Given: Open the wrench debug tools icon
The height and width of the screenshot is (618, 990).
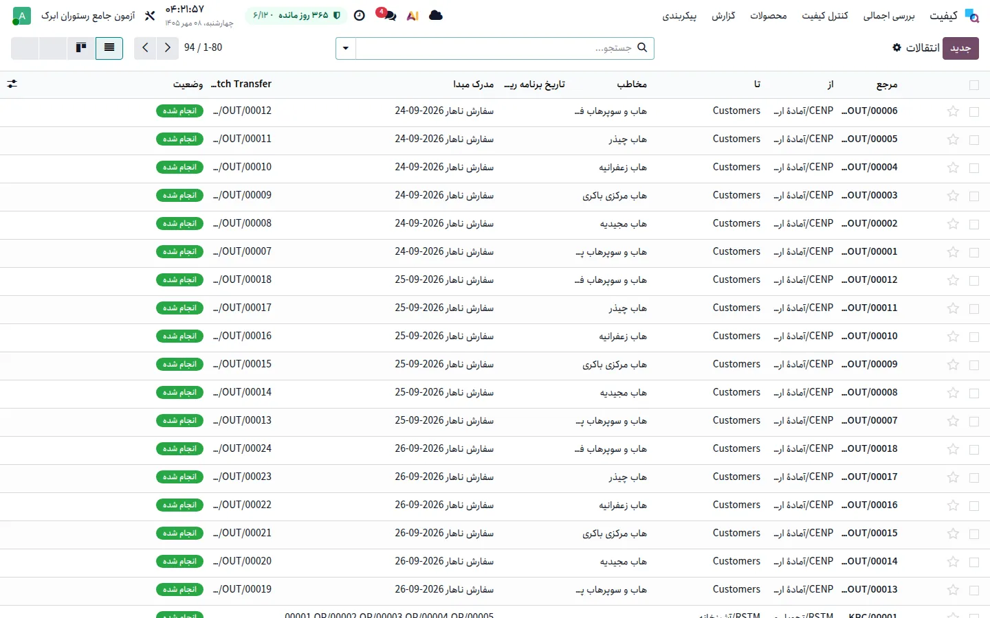Looking at the screenshot, I should pyautogui.click(x=150, y=15).
